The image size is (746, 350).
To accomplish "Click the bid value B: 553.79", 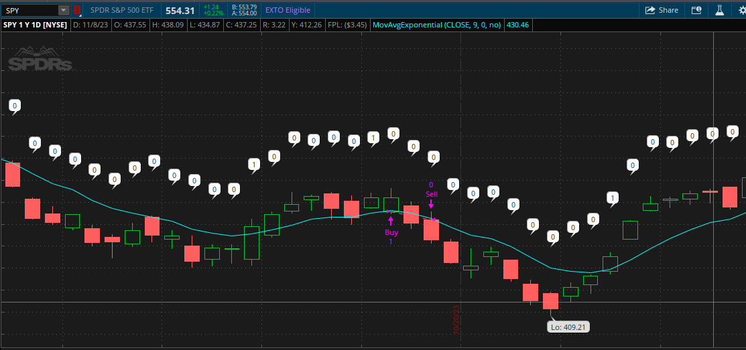I will (245, 7).
